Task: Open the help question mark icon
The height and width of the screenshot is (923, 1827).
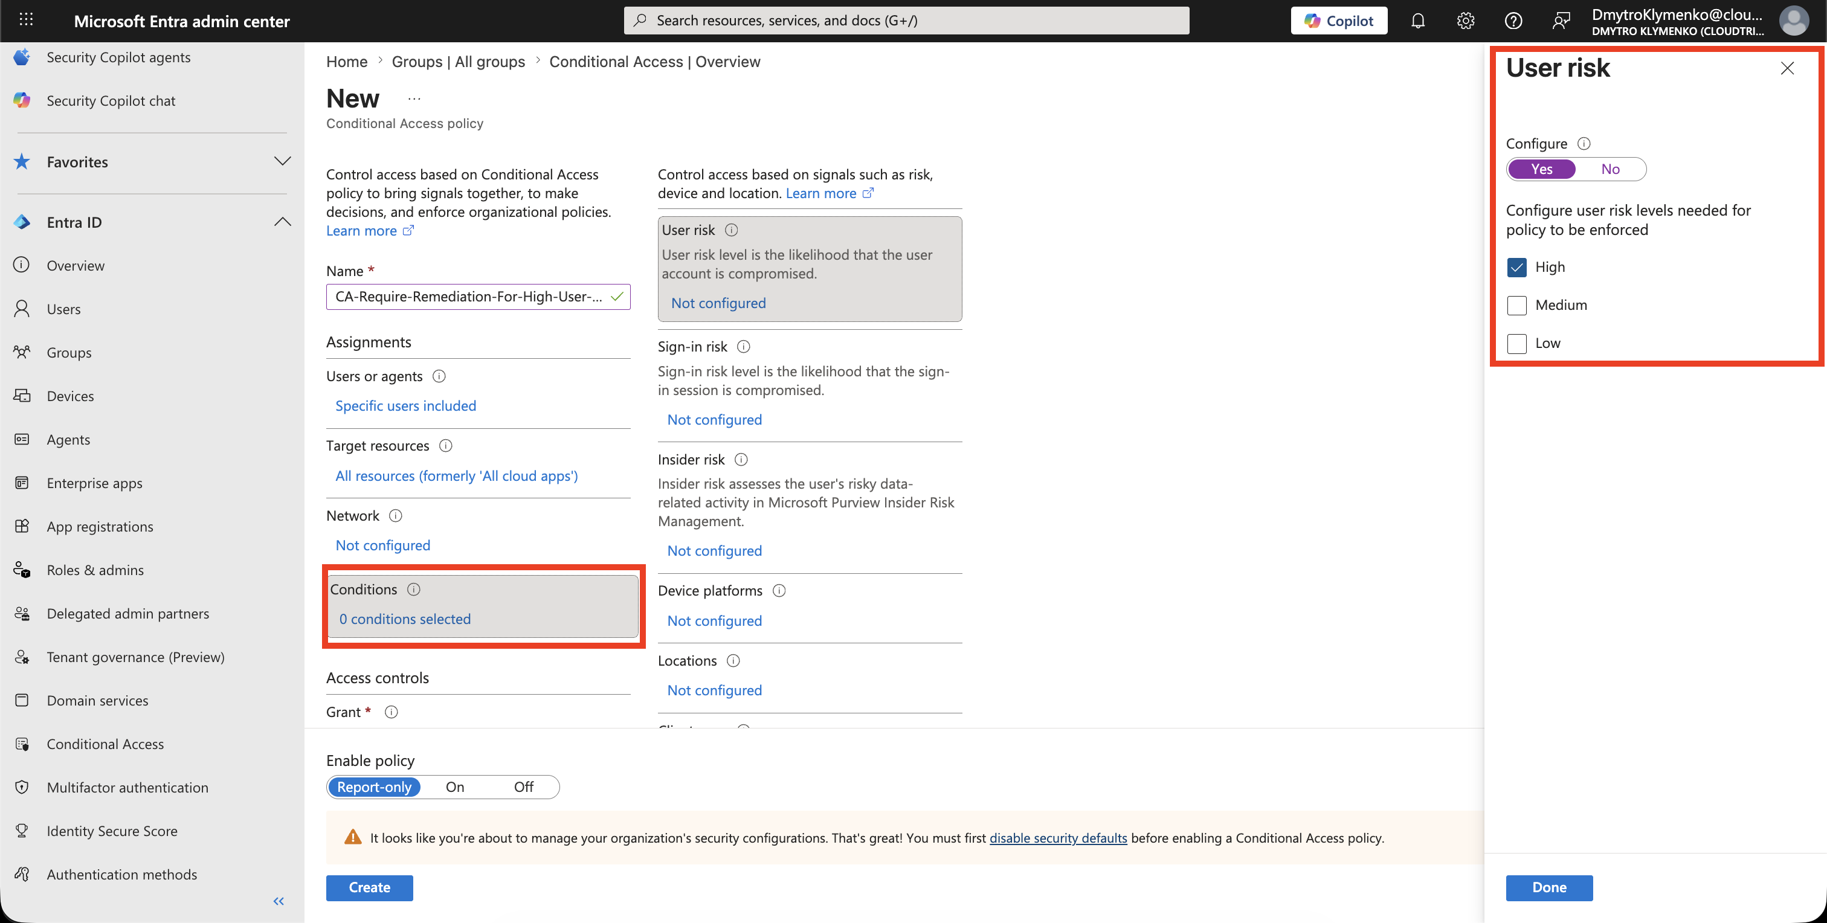Action: 1513,21
